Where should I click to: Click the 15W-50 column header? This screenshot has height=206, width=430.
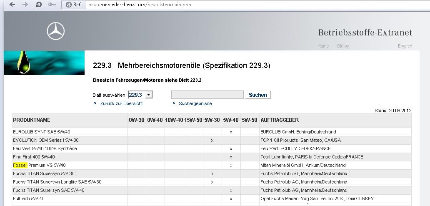(x=193, y=120)
